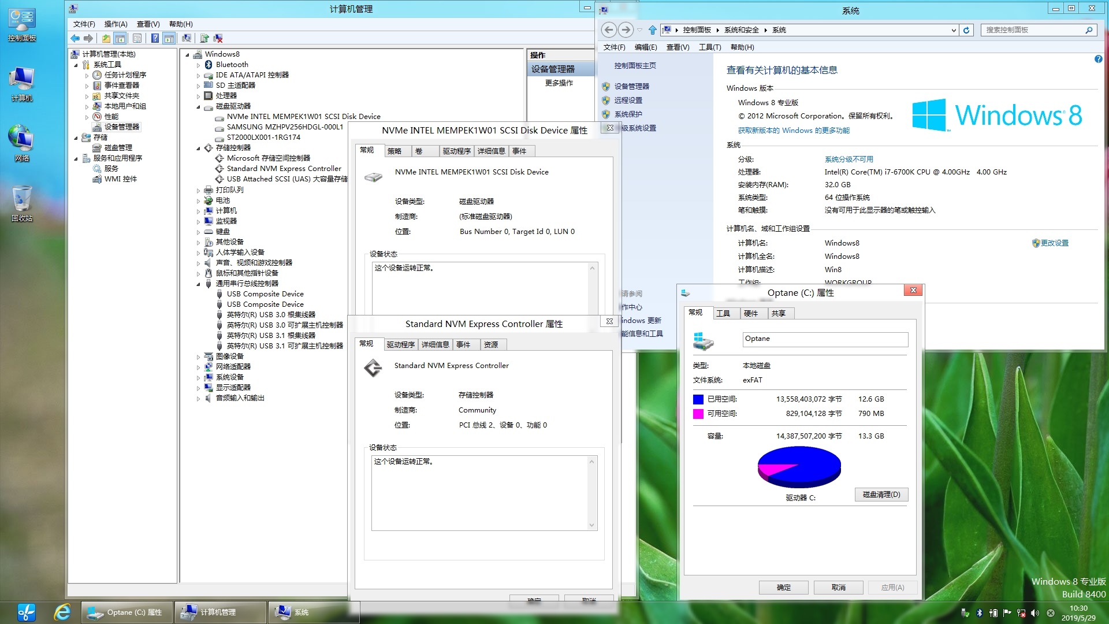Expand the network adapters (网络适配器) node

[198, 367]
